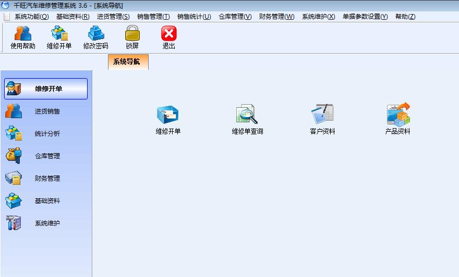This screenshot has height=277, width=459.
Task: Open 统计分析 in the left sidebar
Action: click(x=46, y=133)
